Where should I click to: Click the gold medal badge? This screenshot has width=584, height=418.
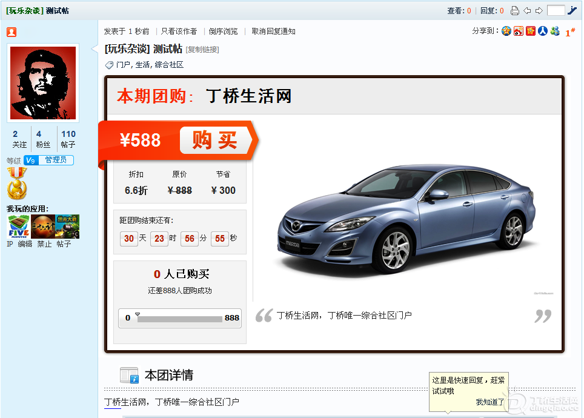coord(16,184)
